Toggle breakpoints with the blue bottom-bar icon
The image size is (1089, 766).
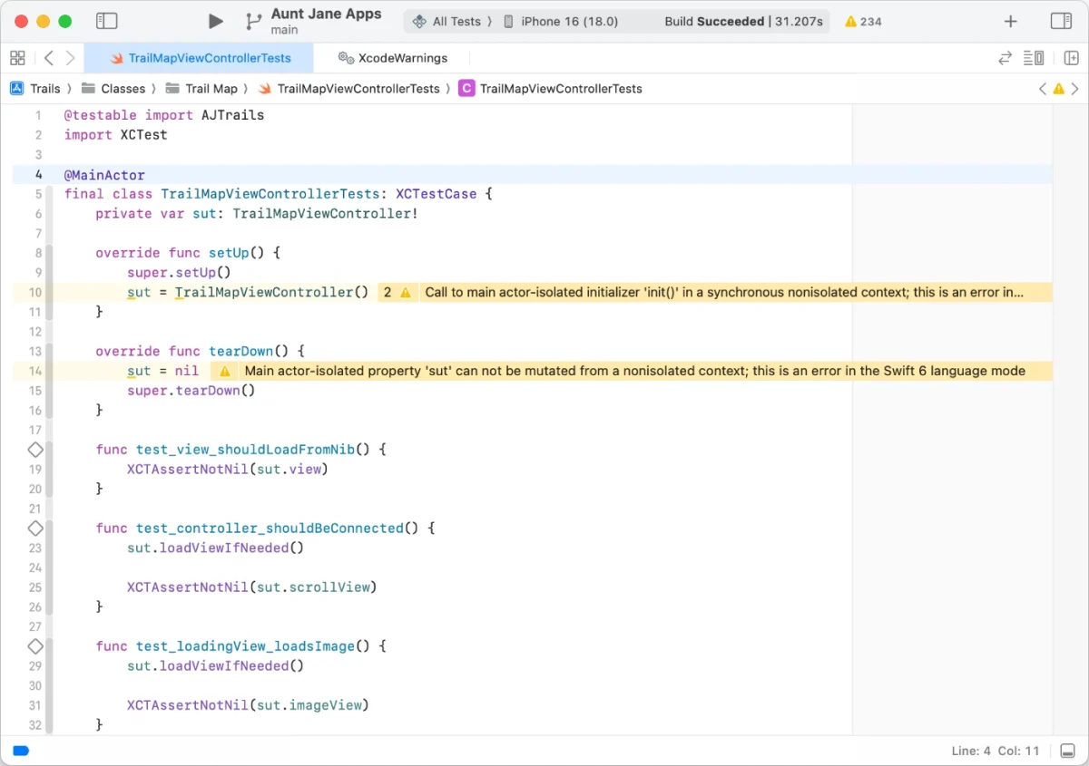21,751
